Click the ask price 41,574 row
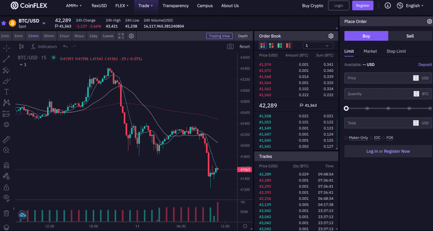The image size is (433, 231). coord(296,65)
